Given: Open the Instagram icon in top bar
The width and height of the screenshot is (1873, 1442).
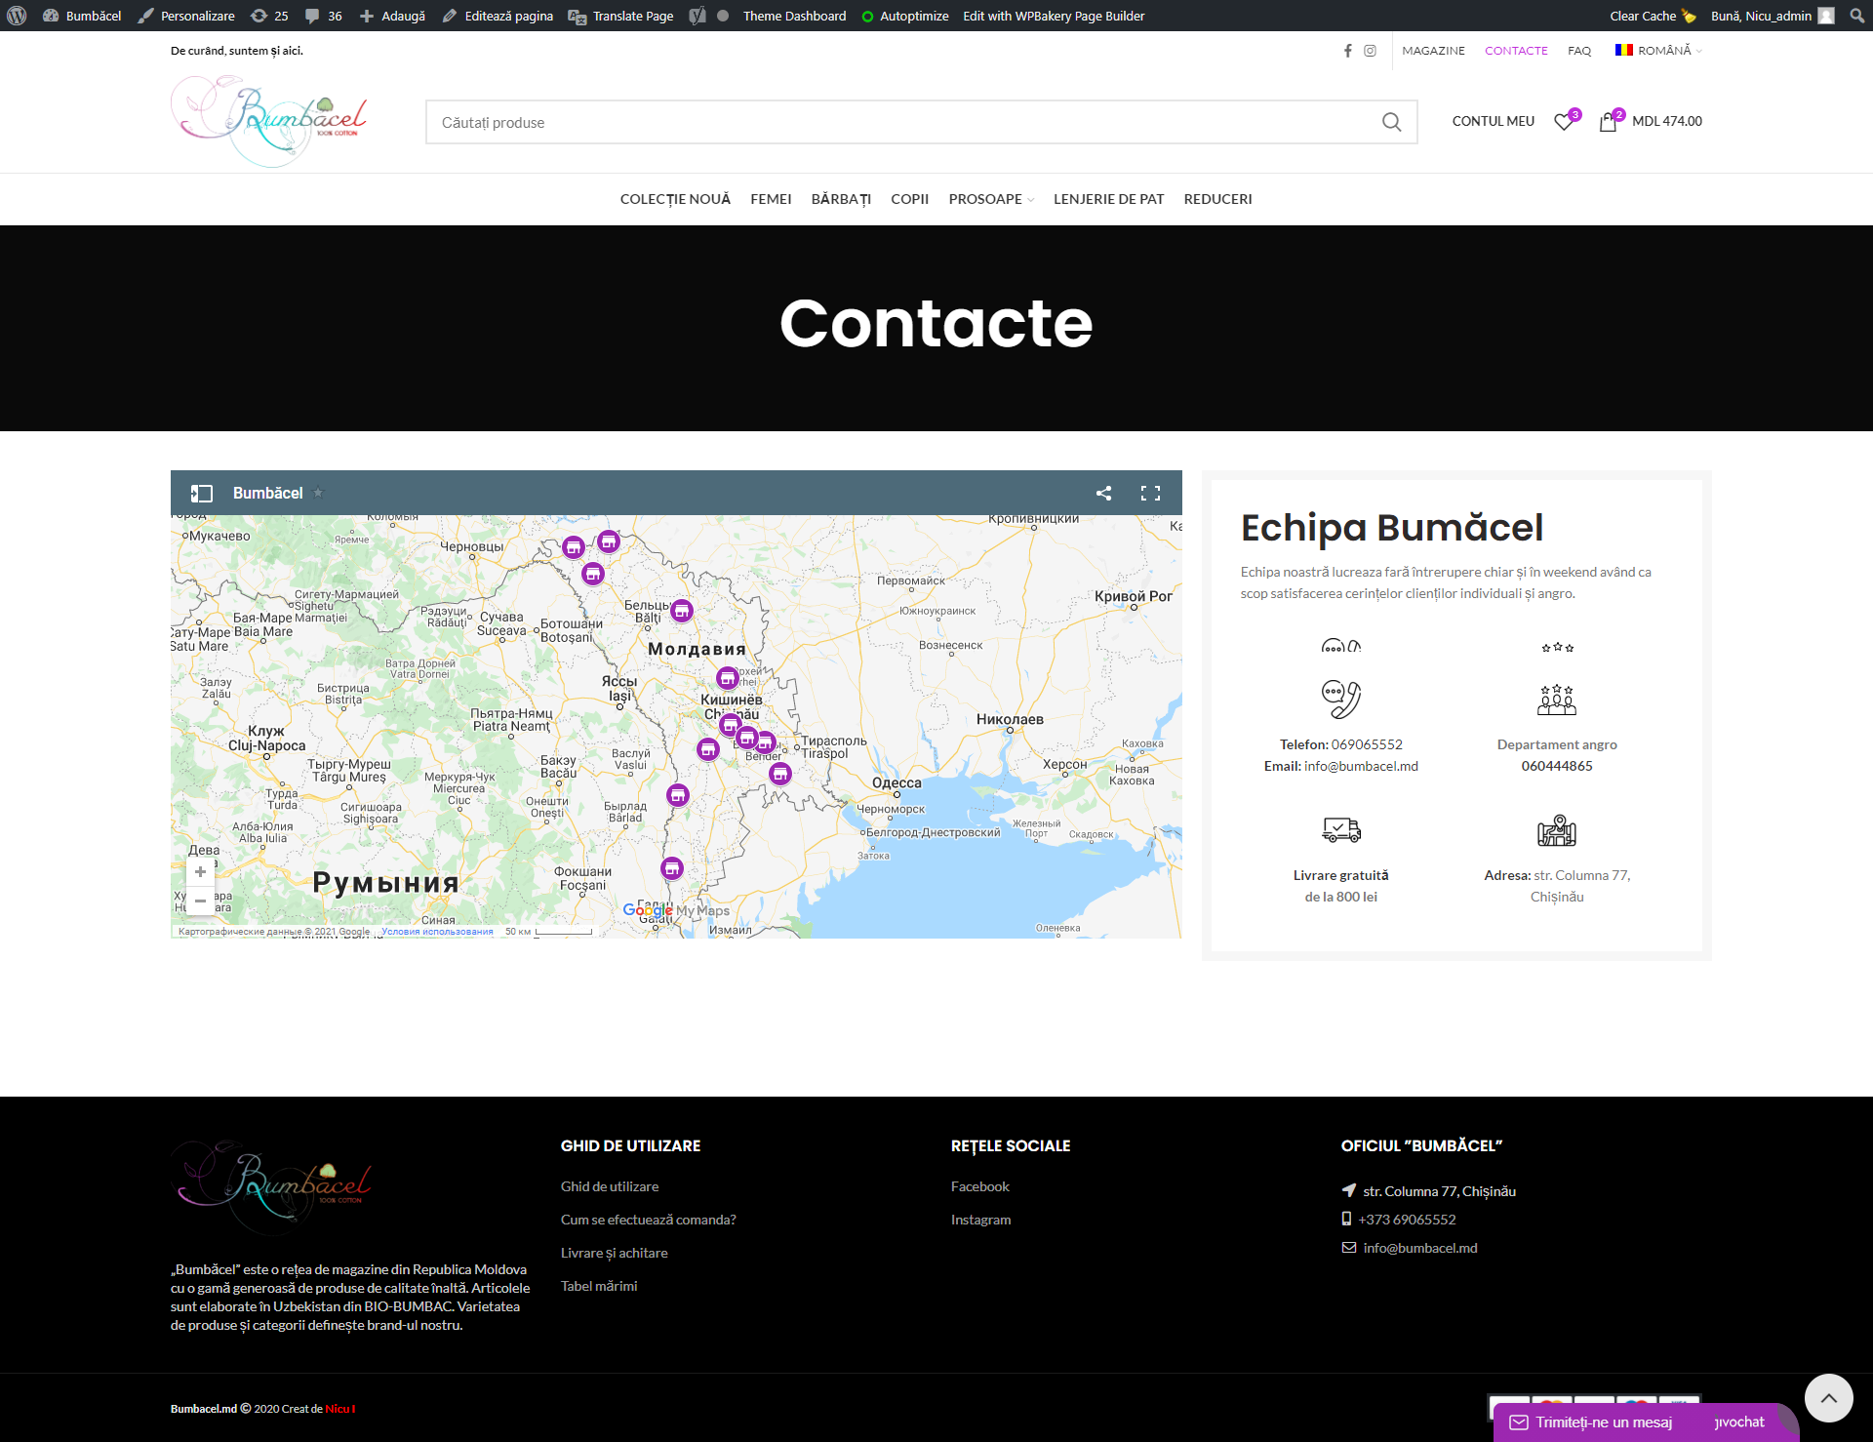Looking at the screenshot, I should (x=1370, y=51).
